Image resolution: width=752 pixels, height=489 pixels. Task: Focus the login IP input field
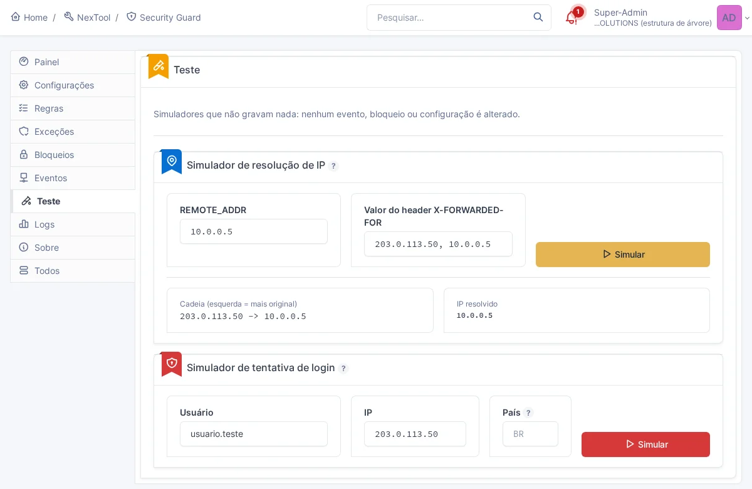click(415, 434)
